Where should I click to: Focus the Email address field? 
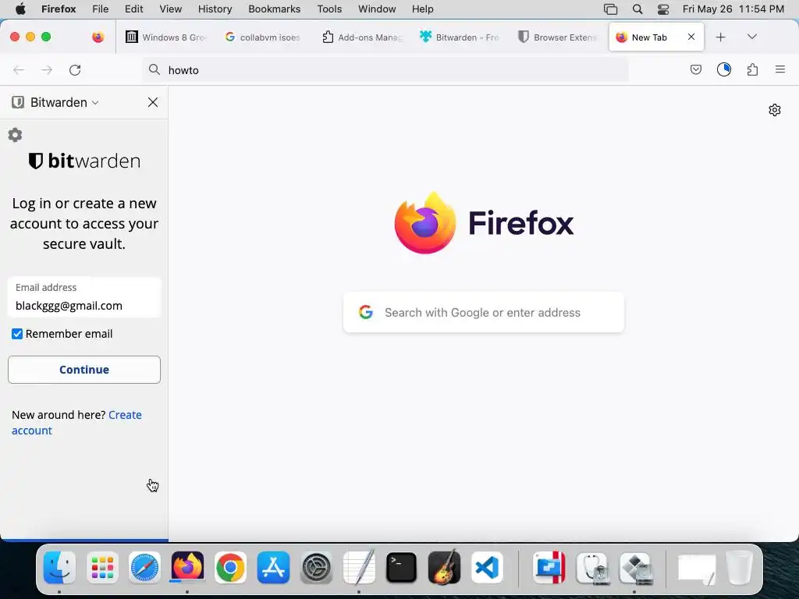click(84, 297)
